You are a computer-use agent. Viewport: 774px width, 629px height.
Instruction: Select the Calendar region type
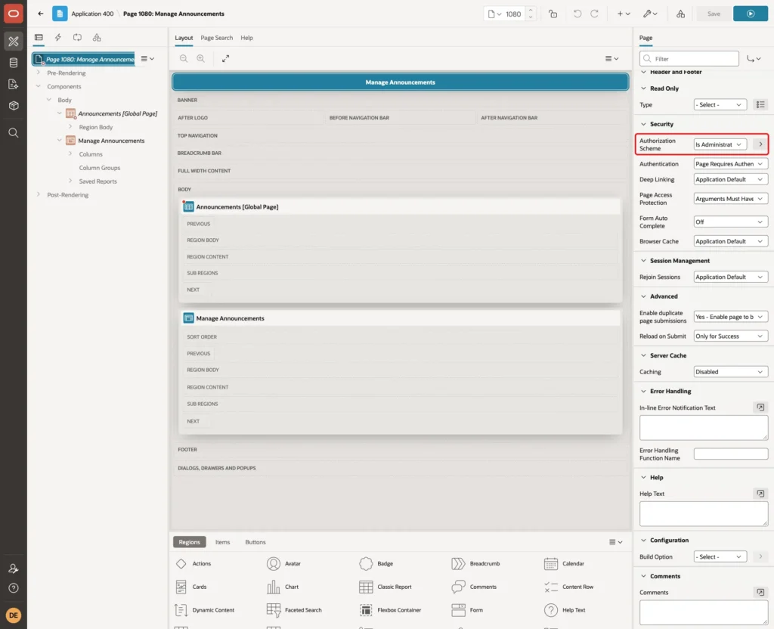(x=564, y=563)
